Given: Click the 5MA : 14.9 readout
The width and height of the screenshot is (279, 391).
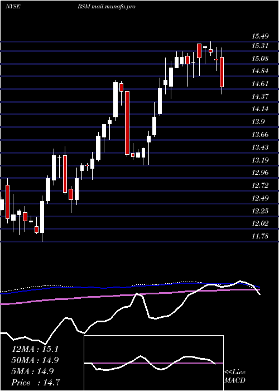Looking at the screenshot, I should [x=32, y=371].
